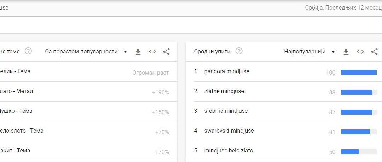Expand the Најпопуларнији sorting dropdown
The image size is (382, 162).
coord(309,52)
